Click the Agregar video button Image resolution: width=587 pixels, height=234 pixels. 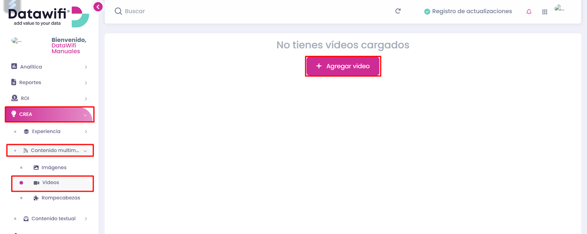(343, 66)
